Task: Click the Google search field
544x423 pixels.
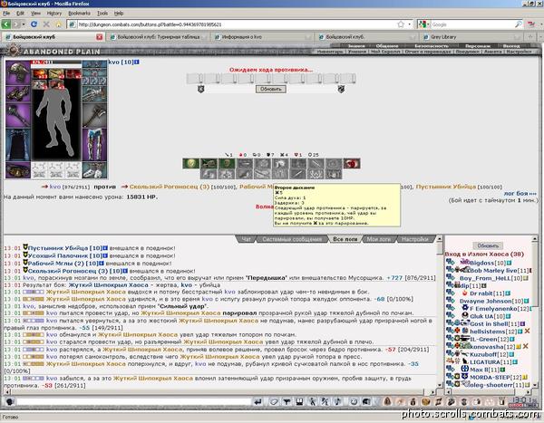Action: click(x=471, y=24)
